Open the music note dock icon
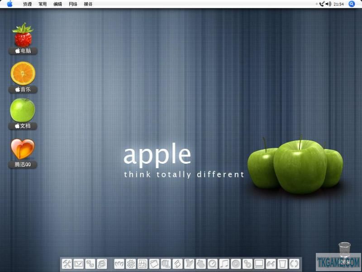The image size is (362, 272). (224, 264)
